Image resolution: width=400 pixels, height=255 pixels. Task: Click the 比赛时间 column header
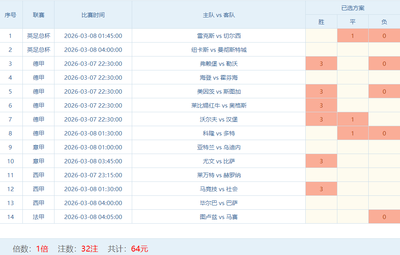click(93, 15)
